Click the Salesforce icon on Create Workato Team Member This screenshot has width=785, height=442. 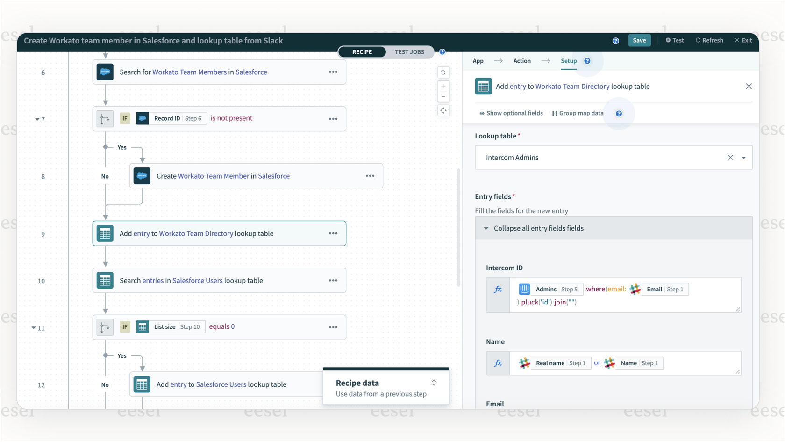pos(142,175)
